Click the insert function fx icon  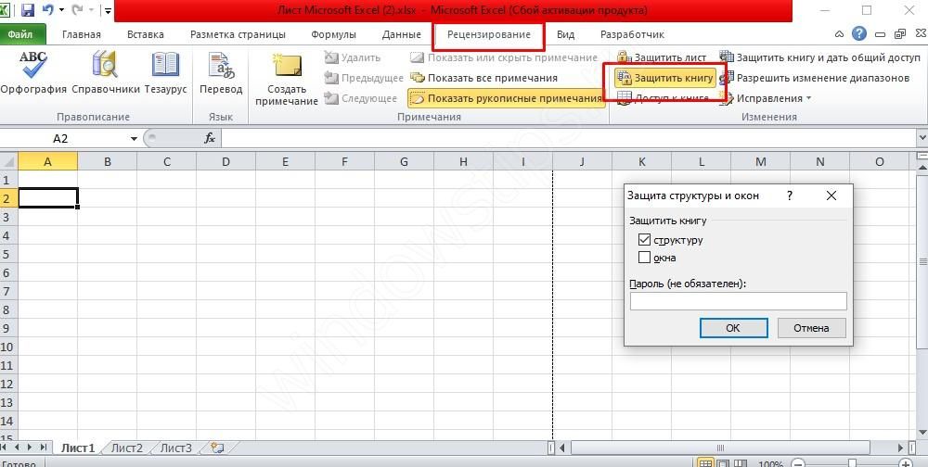[210, 138]
